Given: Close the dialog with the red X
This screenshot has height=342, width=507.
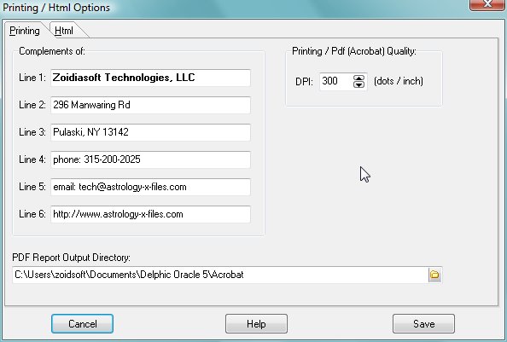Looking at the screenshot, I should pos(487,4).
